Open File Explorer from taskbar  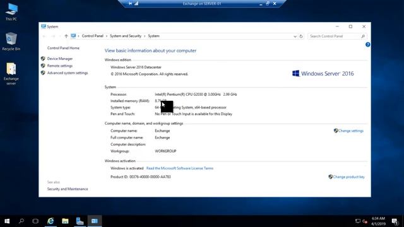pyautogui.click(x=65, y=221)
